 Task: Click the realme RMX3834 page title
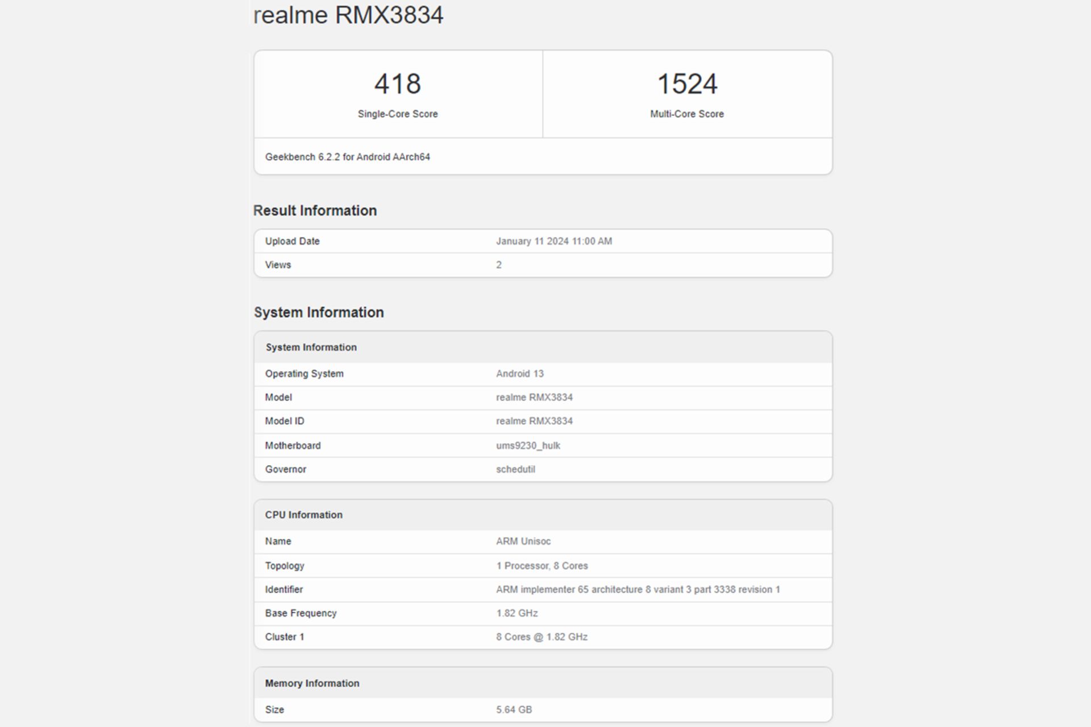pyautogui.click(x=348, y=15)
